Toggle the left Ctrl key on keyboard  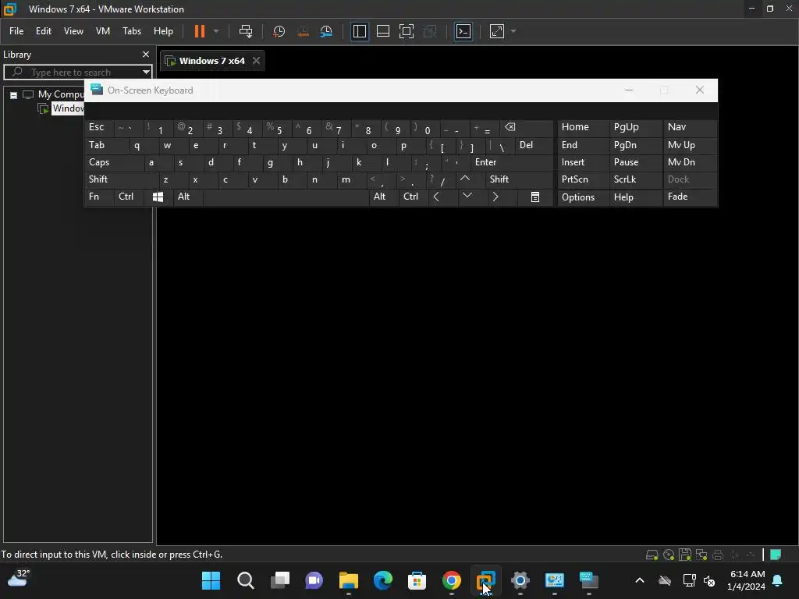pos(130,197)
